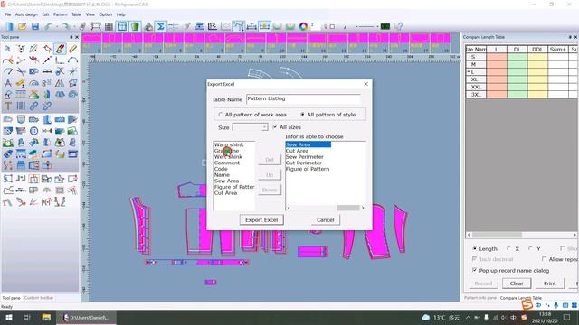Click the dark grid toolbar icon
Viewport: 579px width, 325px height.
point(109,26)
